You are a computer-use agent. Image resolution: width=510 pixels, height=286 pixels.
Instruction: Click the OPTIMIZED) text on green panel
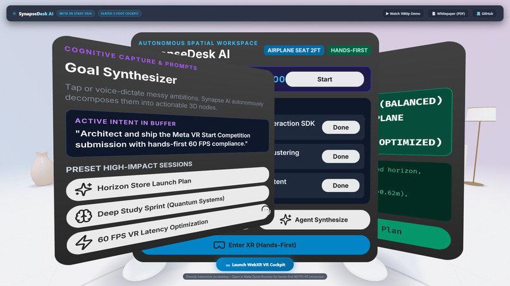click(x=411, y=142)
